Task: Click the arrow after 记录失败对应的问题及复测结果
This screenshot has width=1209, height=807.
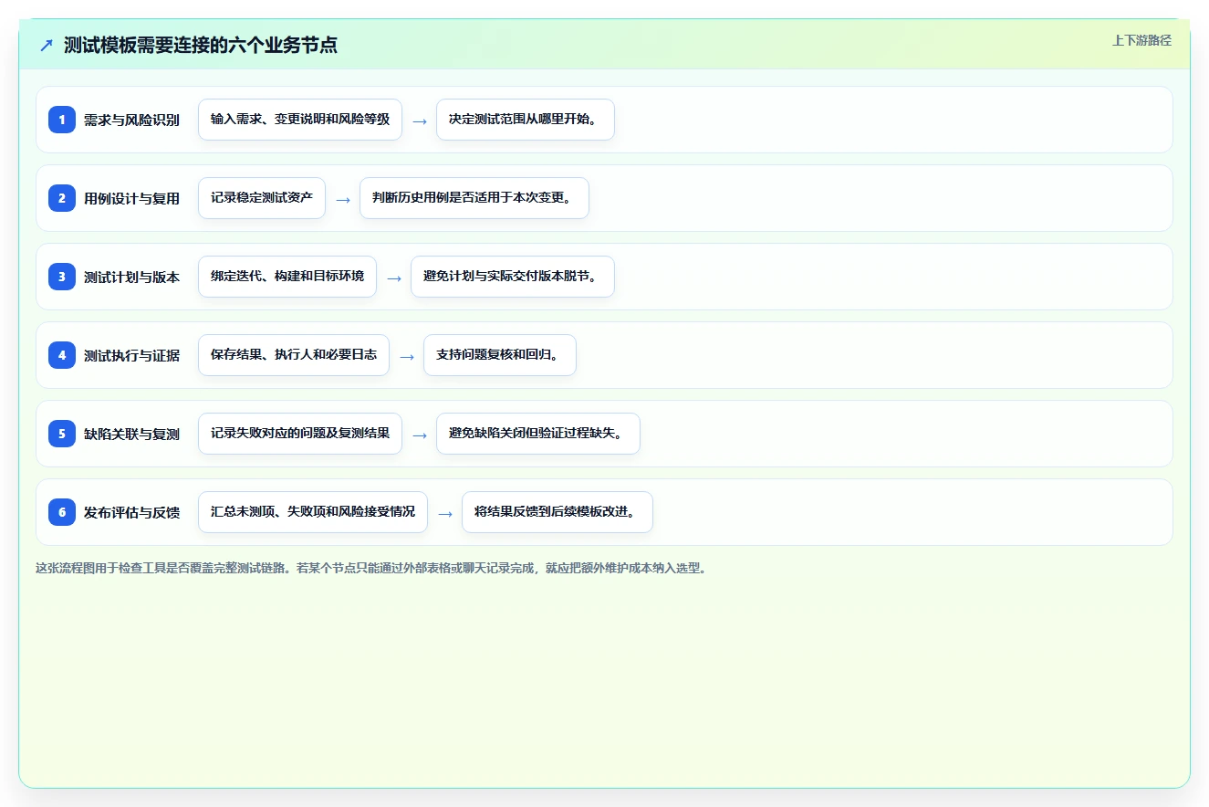Action: point(420,435)
